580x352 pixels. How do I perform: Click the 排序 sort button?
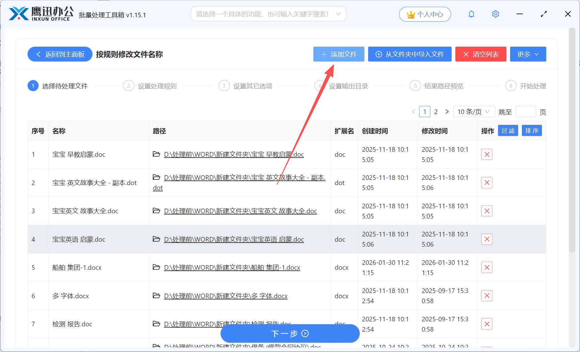click(532, 131)
